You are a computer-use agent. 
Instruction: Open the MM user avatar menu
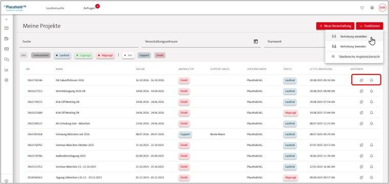(382, 8)
